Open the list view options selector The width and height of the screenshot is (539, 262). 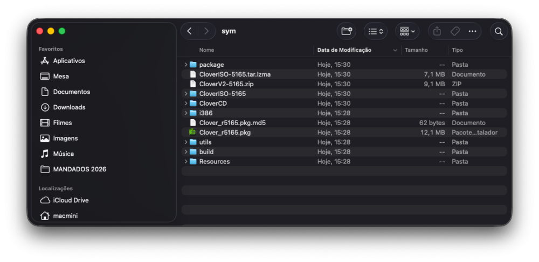(x=376, y=31)
